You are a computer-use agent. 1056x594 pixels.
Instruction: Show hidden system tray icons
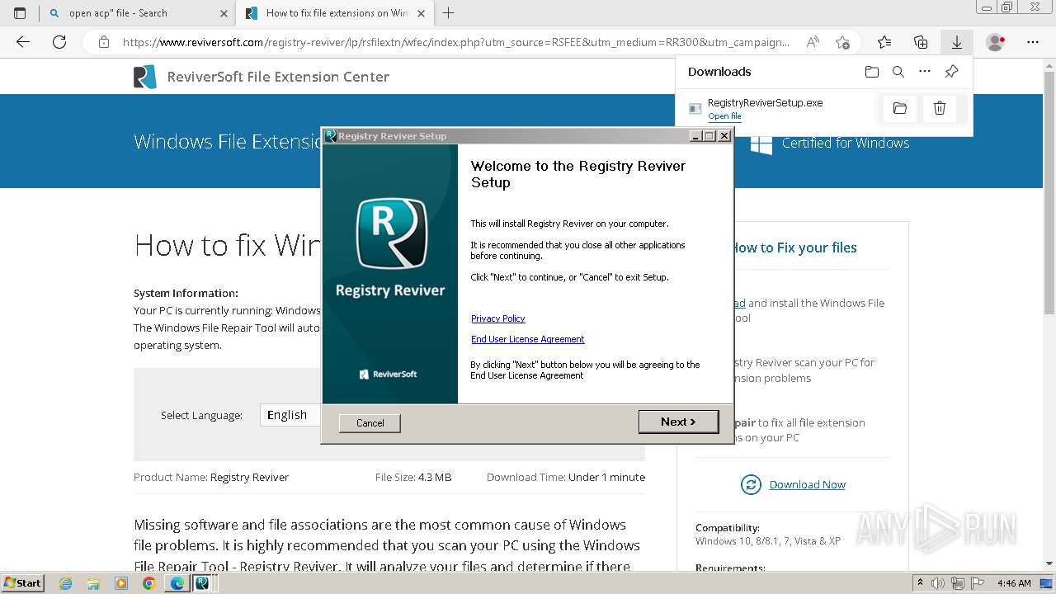point(920,583)
